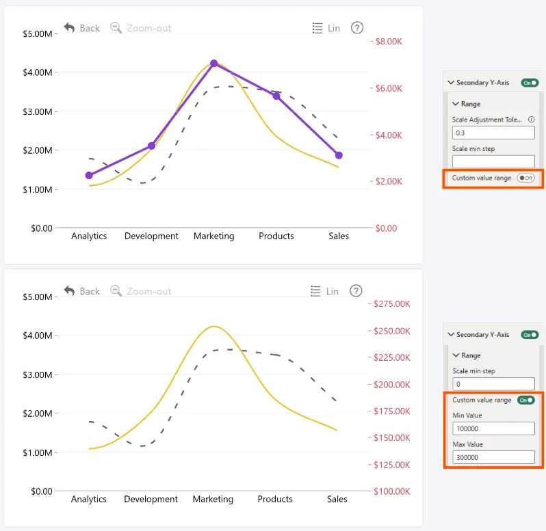This screenshot has height=531, width=546.
Task: Open the help question mark in top chart
Action: (x=357, y=27)
